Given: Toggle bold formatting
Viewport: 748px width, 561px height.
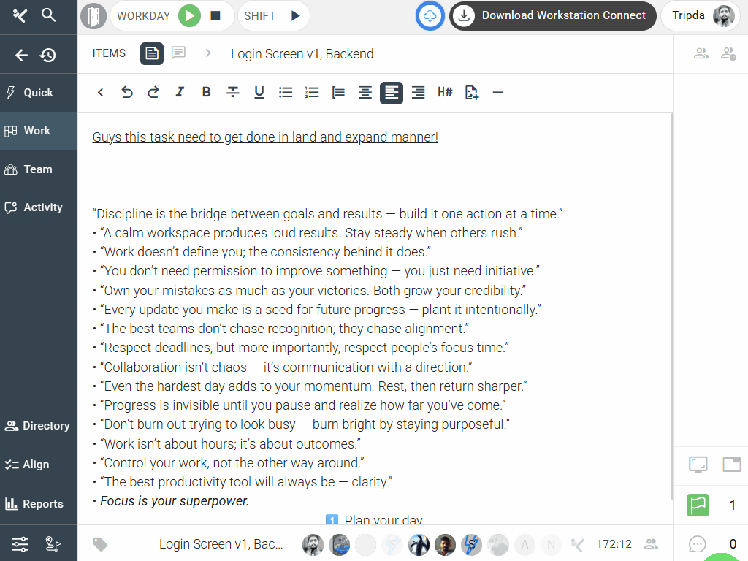Looking at the screenshot, I should click(206, 92).
